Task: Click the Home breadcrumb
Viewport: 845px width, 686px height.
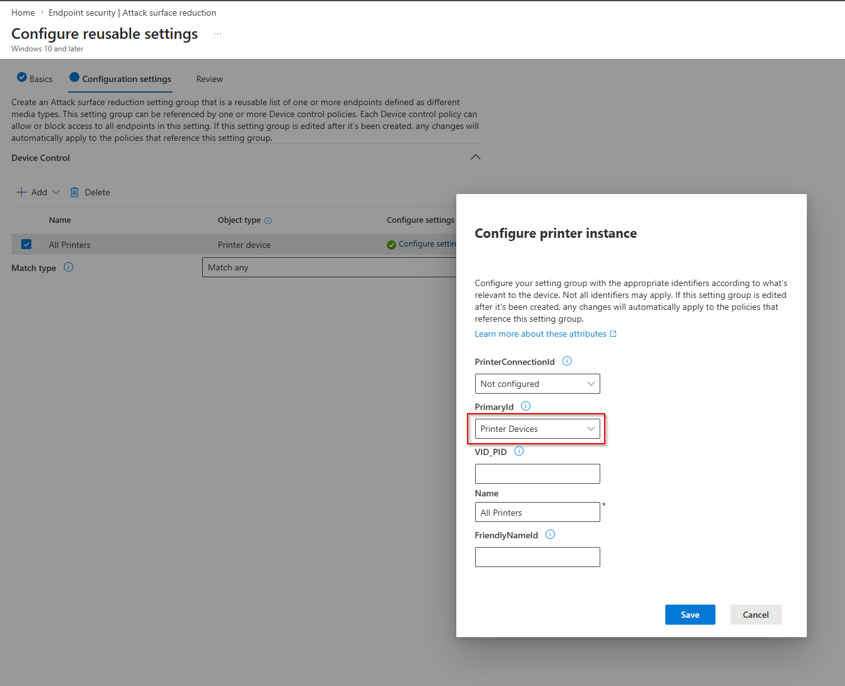Action: pyautogui.click(x=23, y=13)
